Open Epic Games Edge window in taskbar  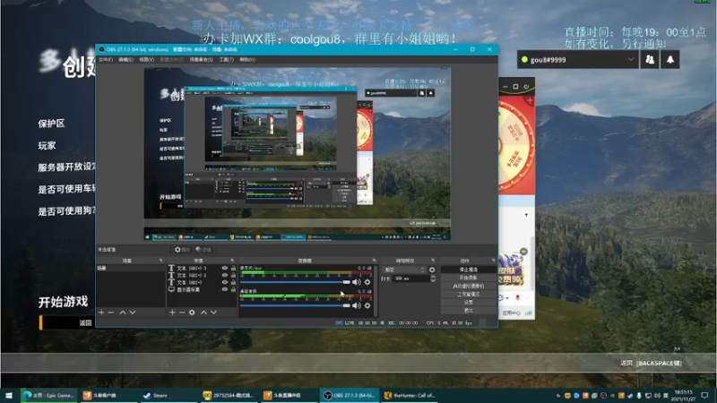click(x=48, y=395)
